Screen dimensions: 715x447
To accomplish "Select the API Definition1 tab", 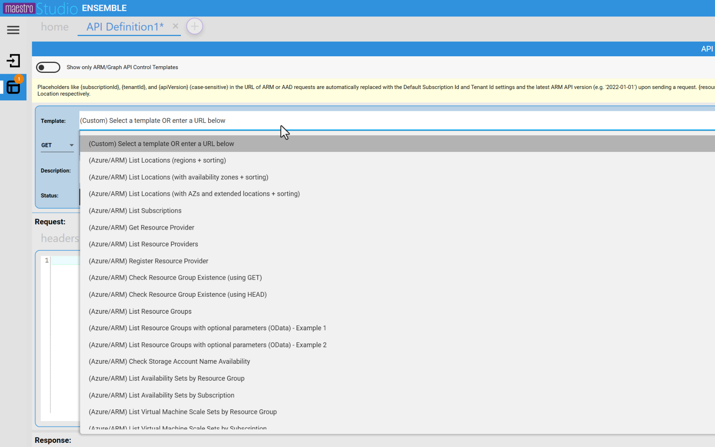I will pos(125,27).
